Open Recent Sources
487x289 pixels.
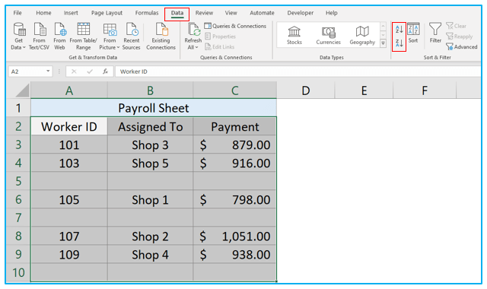132,37
